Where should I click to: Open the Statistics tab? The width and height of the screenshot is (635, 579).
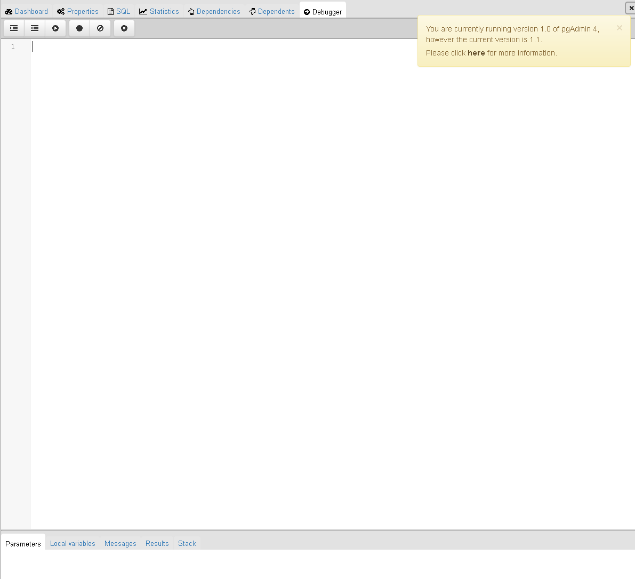pyautogui.click(x=159, y=11)
